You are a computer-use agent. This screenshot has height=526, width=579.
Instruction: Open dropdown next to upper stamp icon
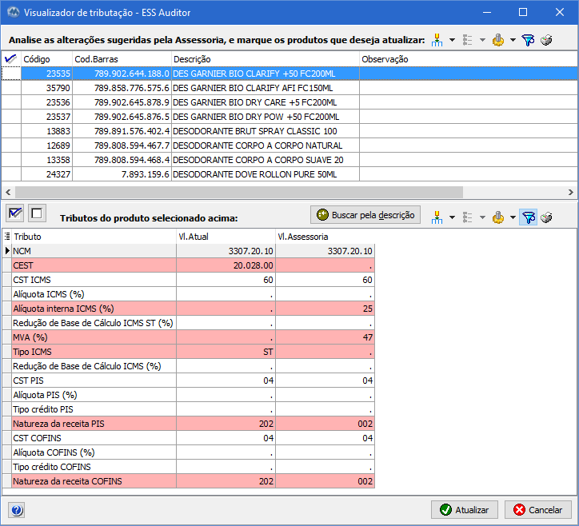click(513, 40)
